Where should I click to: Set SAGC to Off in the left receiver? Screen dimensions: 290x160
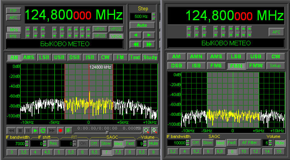pyautogui.click(x=94, y=143)
